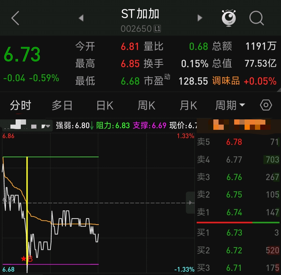Tap the 买2 row at 6.72
This screenshot has height=275, width=281.
(238, 250)
